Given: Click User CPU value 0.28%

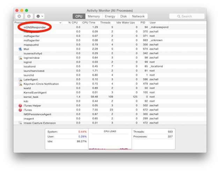Looking at the screenshot, I should pos(82,136).
